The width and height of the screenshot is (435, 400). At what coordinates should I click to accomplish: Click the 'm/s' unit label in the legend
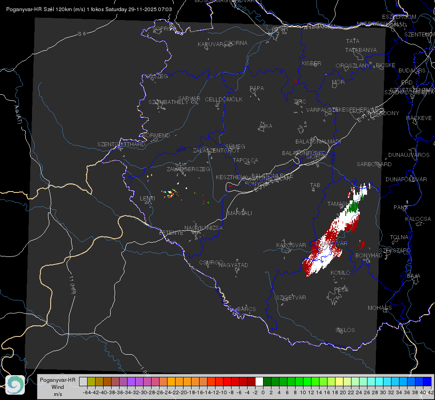58,394
